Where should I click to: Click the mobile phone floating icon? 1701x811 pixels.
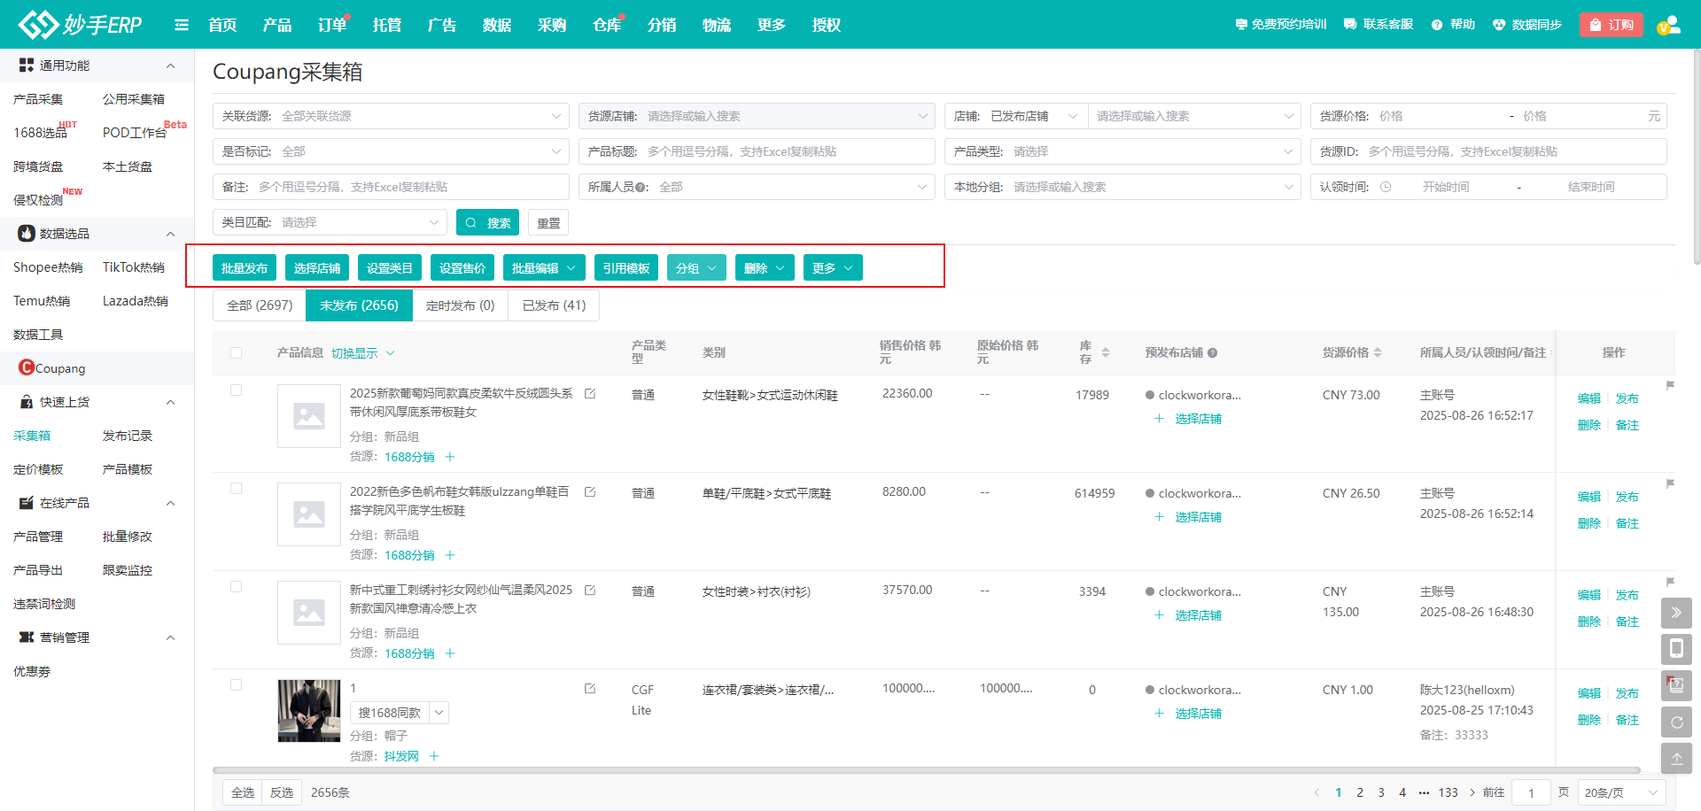click(1675, 649)
